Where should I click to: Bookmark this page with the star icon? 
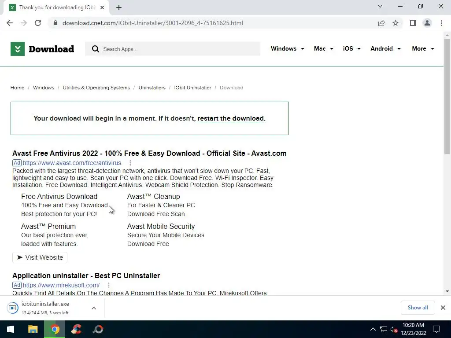pyautogui.click(x=396, y=23)
